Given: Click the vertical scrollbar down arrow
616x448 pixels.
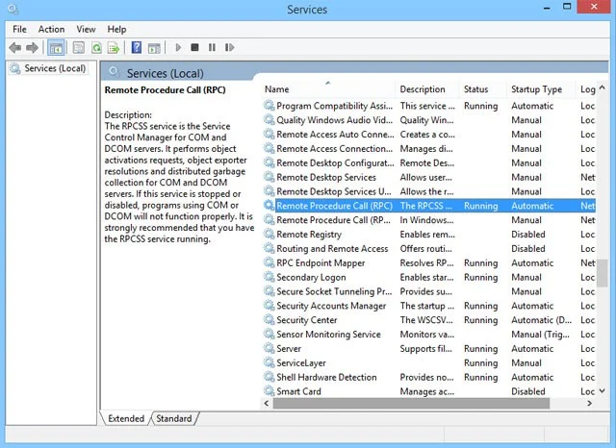Looking at the screenshot, I should (603, 391).
